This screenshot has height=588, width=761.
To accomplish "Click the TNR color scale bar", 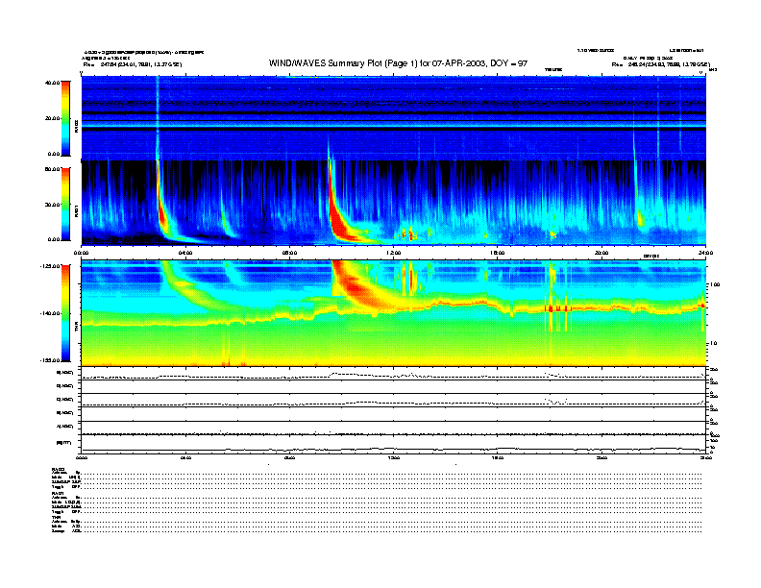I will [65, 313].
